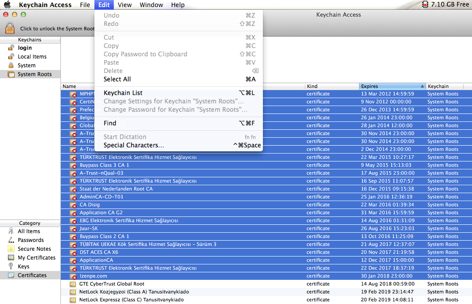
Task: Show the Secure Notes category
Action: [30, 249]
